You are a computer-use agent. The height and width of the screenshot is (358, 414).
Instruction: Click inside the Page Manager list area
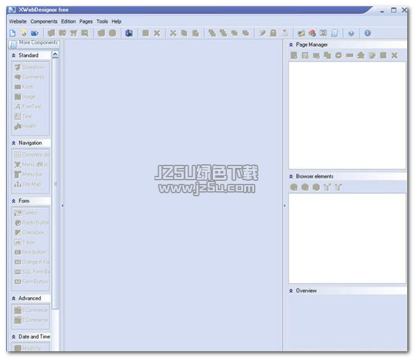click(347, 116)
